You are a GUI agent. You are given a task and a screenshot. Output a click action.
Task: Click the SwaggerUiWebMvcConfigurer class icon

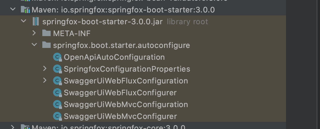[57, 116]
